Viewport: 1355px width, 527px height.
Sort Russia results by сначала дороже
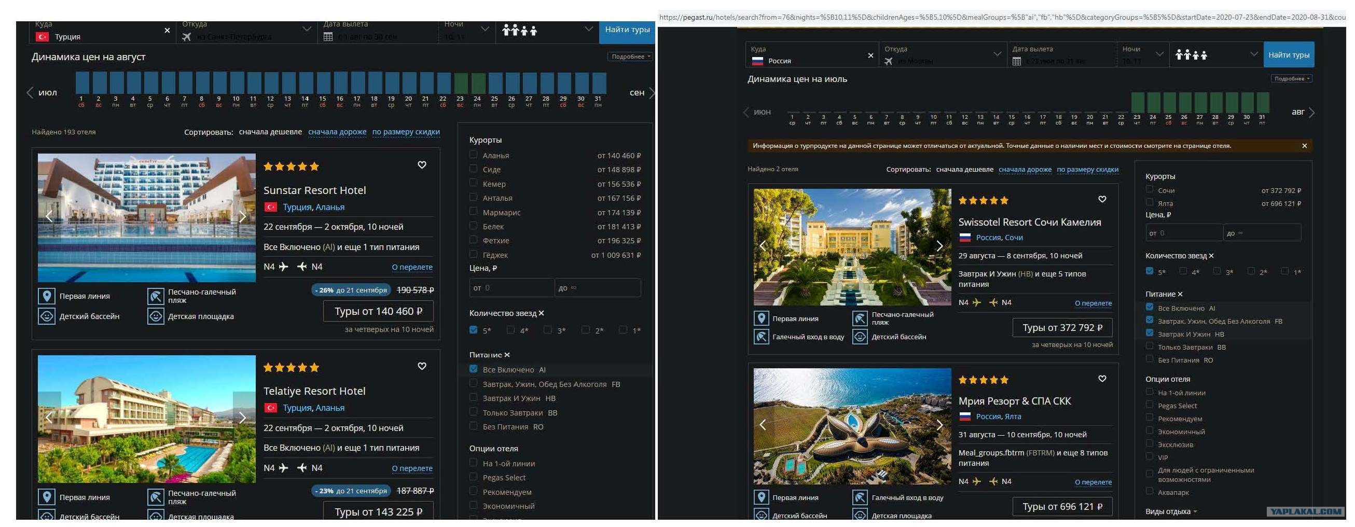[1025, 169]
